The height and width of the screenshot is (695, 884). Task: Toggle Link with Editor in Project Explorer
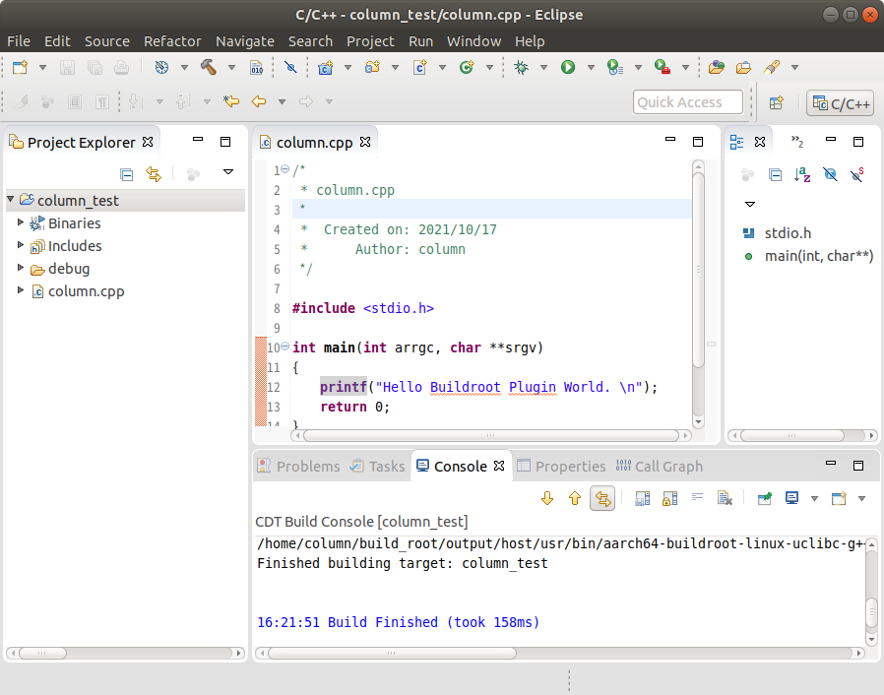click(154, 175)
